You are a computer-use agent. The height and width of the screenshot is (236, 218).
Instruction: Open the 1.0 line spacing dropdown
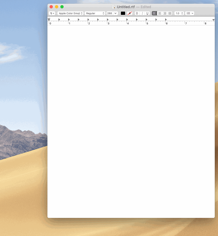[179, 13]
